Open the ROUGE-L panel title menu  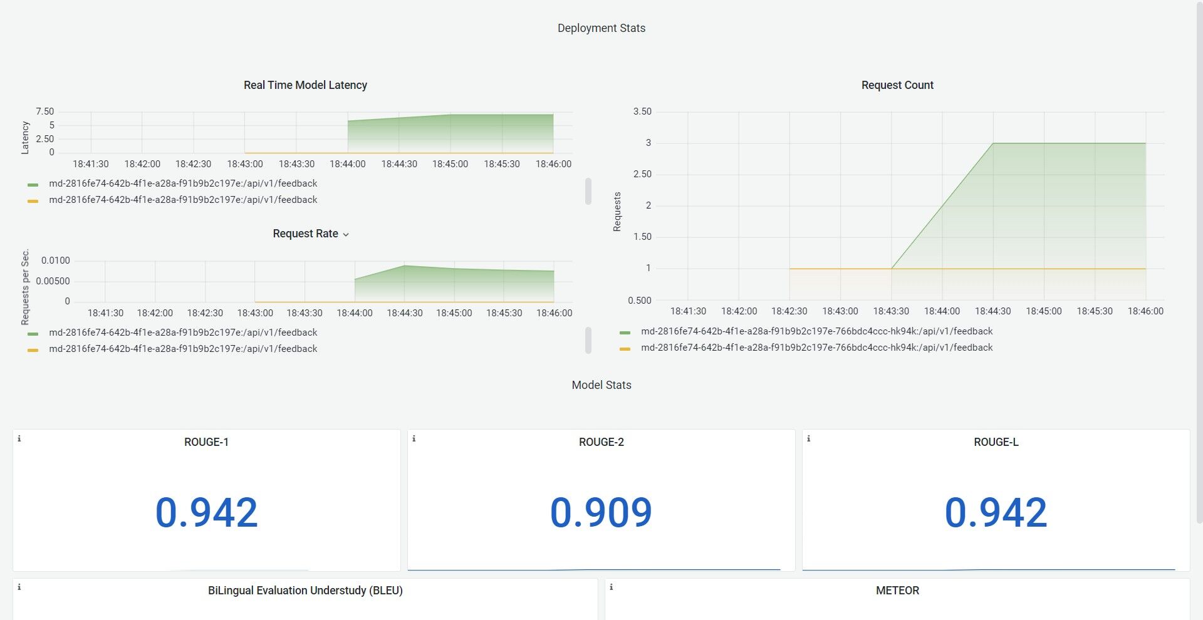[996, 442]
